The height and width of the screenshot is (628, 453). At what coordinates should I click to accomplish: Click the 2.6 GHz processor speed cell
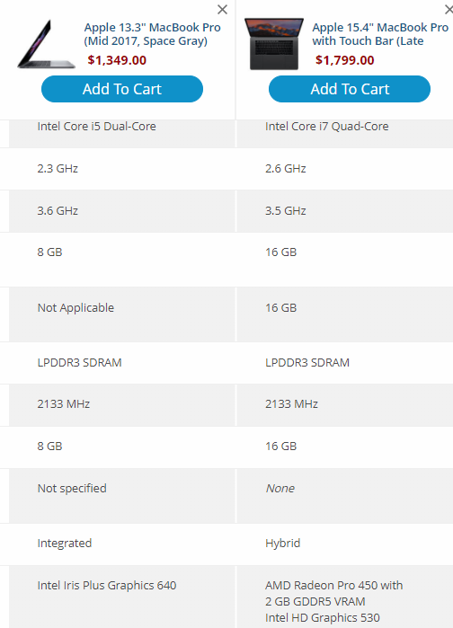click(x=345, y=169)
